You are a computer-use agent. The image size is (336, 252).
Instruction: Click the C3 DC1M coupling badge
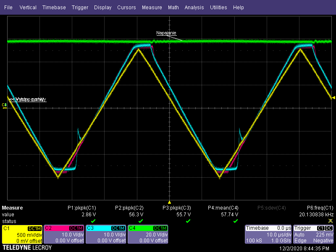(x=118, y=228)
